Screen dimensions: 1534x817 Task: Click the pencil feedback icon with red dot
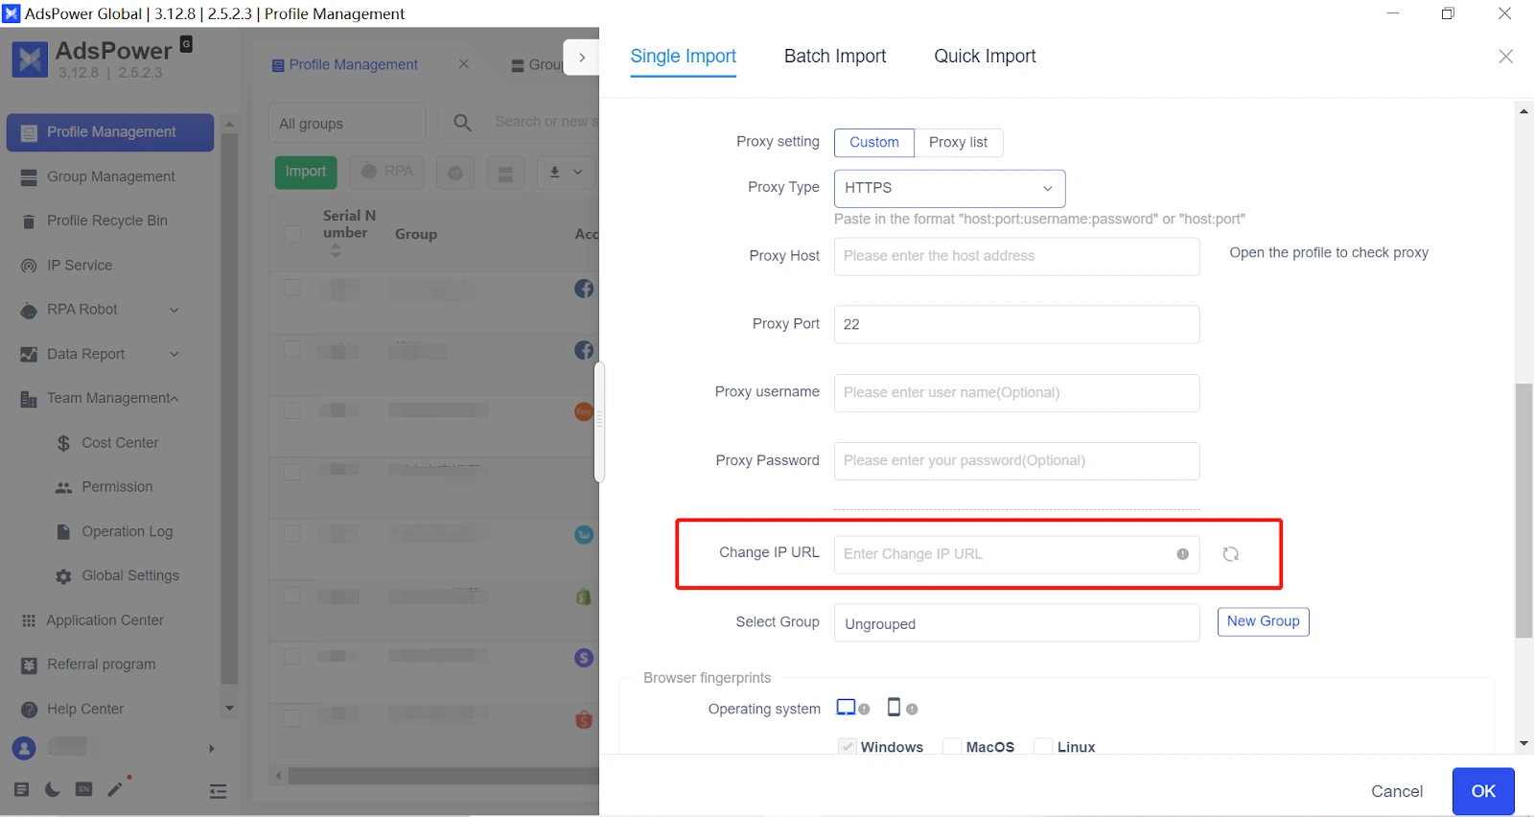click(x=116, y=788)
